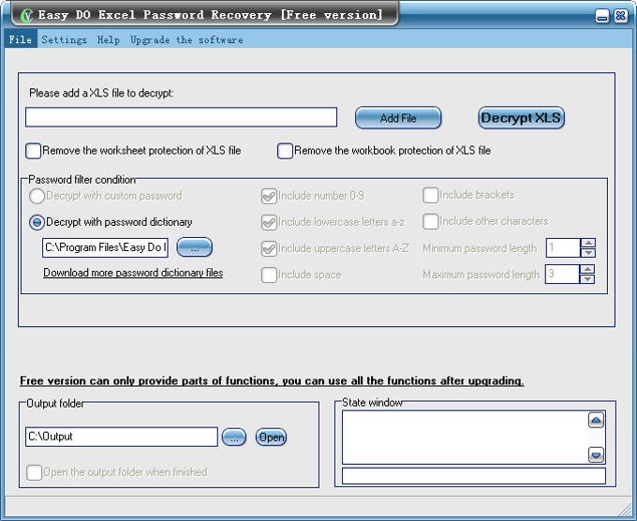
Task: Click the XLS file path input field
Action: (181, 117)
